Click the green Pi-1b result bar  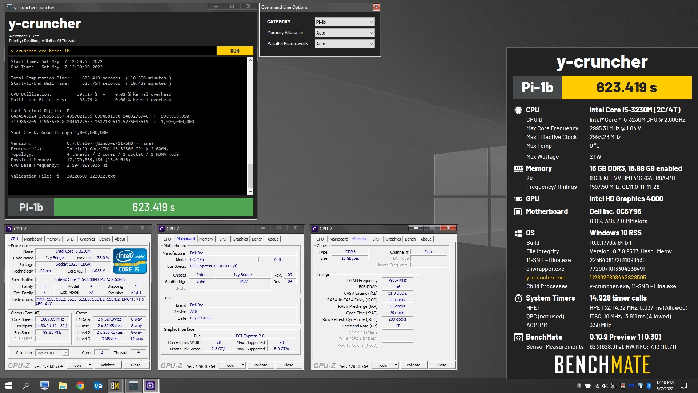click(153, 207)
